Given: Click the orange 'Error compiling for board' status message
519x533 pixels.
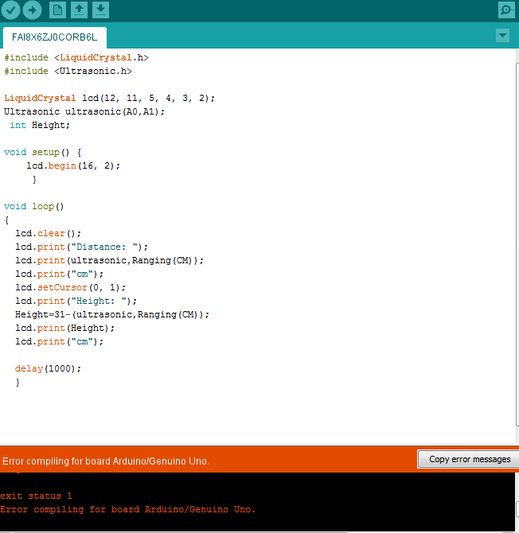Looking at the screenshot, I should pyautogui.click(x=106, y=461).
